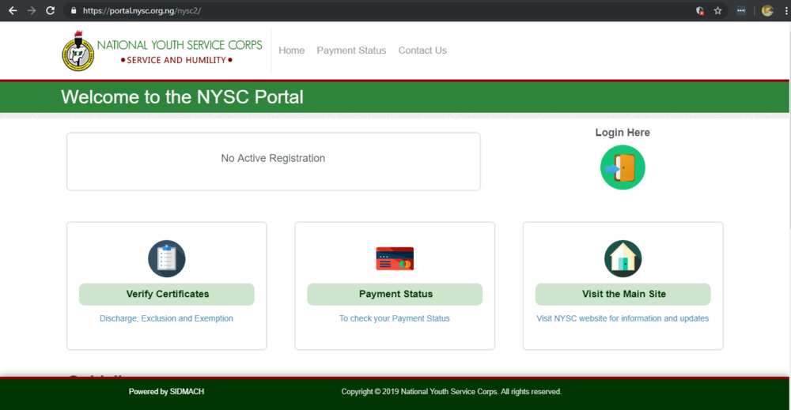Click the Visit the Main Site button
Image resolution: width=791 pixels, height=410 pixels.
[x=623, y=294]
